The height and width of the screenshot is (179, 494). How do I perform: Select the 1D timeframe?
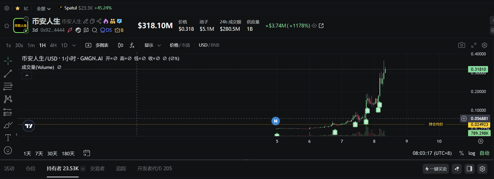[64, 45]
